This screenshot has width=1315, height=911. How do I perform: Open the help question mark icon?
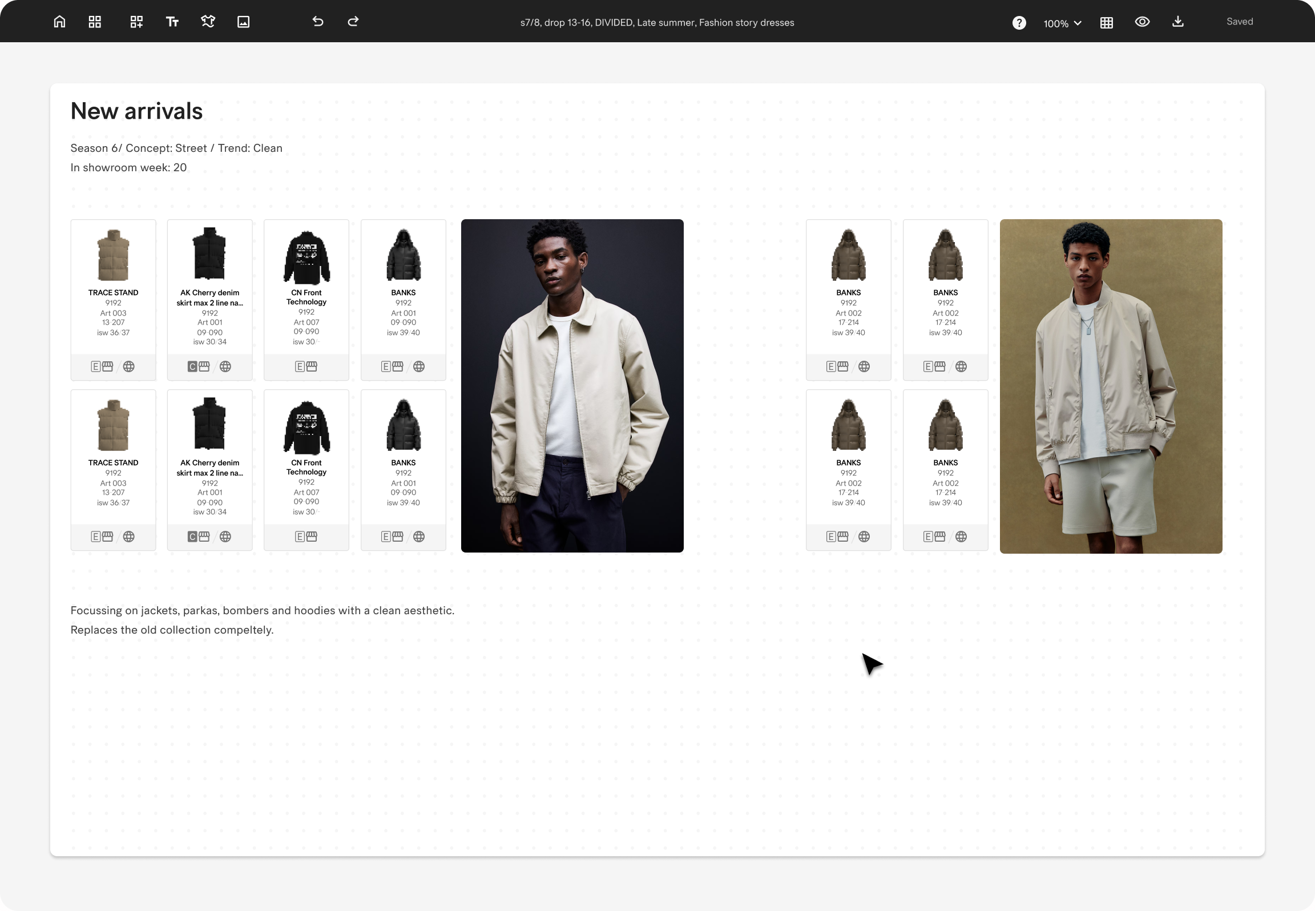click(x=1019, y=23)
